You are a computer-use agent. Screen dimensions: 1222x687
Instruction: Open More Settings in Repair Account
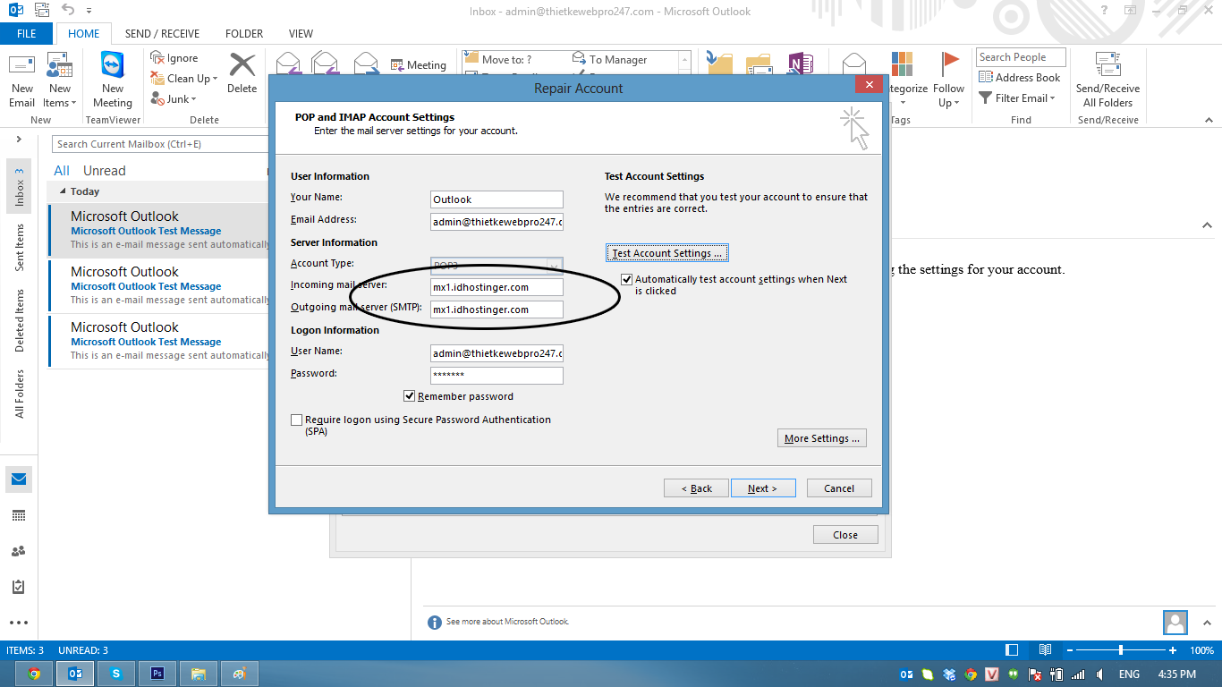tap(822, 438)
